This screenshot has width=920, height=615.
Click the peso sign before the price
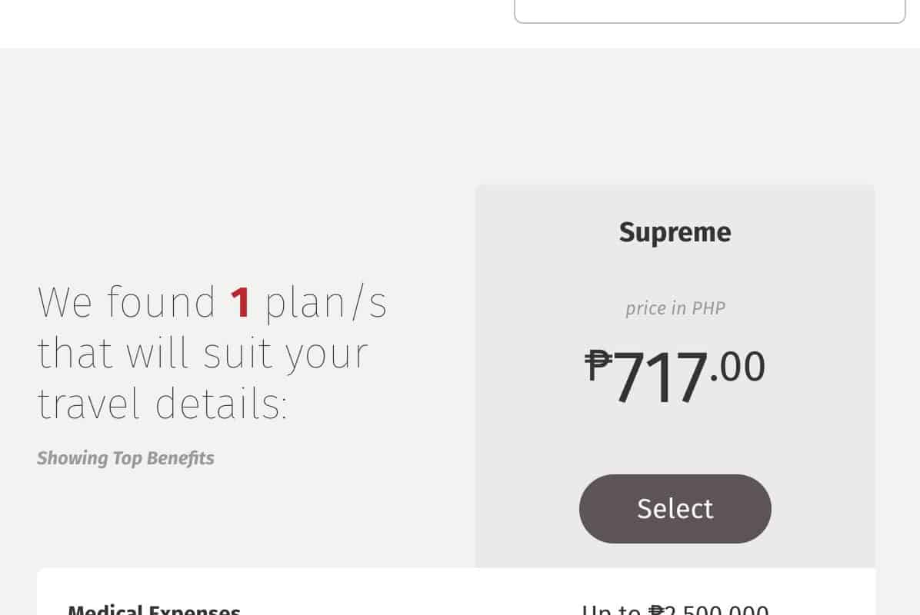pyautogui.click(x=598, y=364)
